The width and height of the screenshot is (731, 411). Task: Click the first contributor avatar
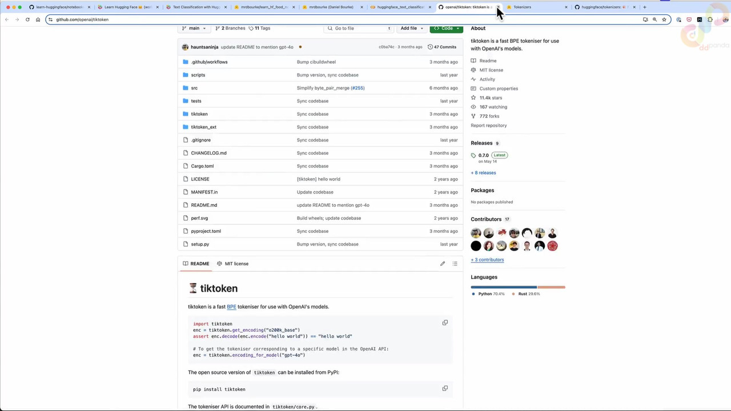[476, 233]
